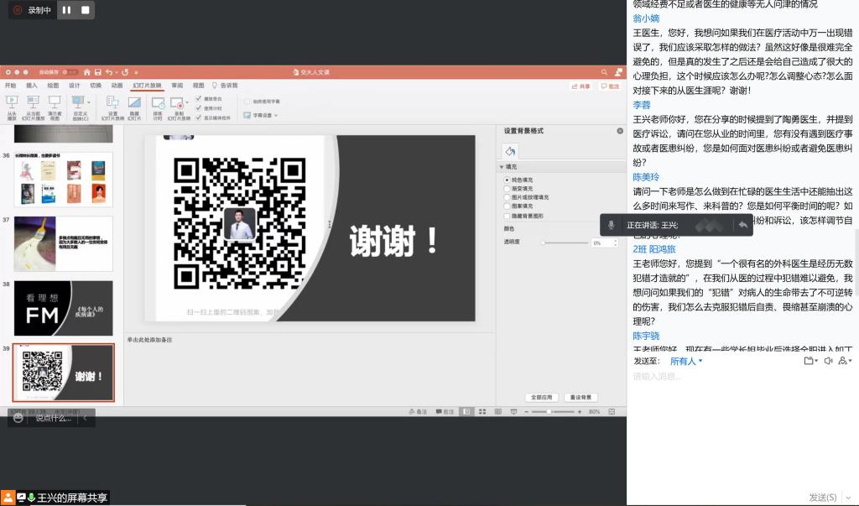Open the 批注 comments button in ribbon
The width and height of the screenshot is (859, 506).
coord(610,86)
